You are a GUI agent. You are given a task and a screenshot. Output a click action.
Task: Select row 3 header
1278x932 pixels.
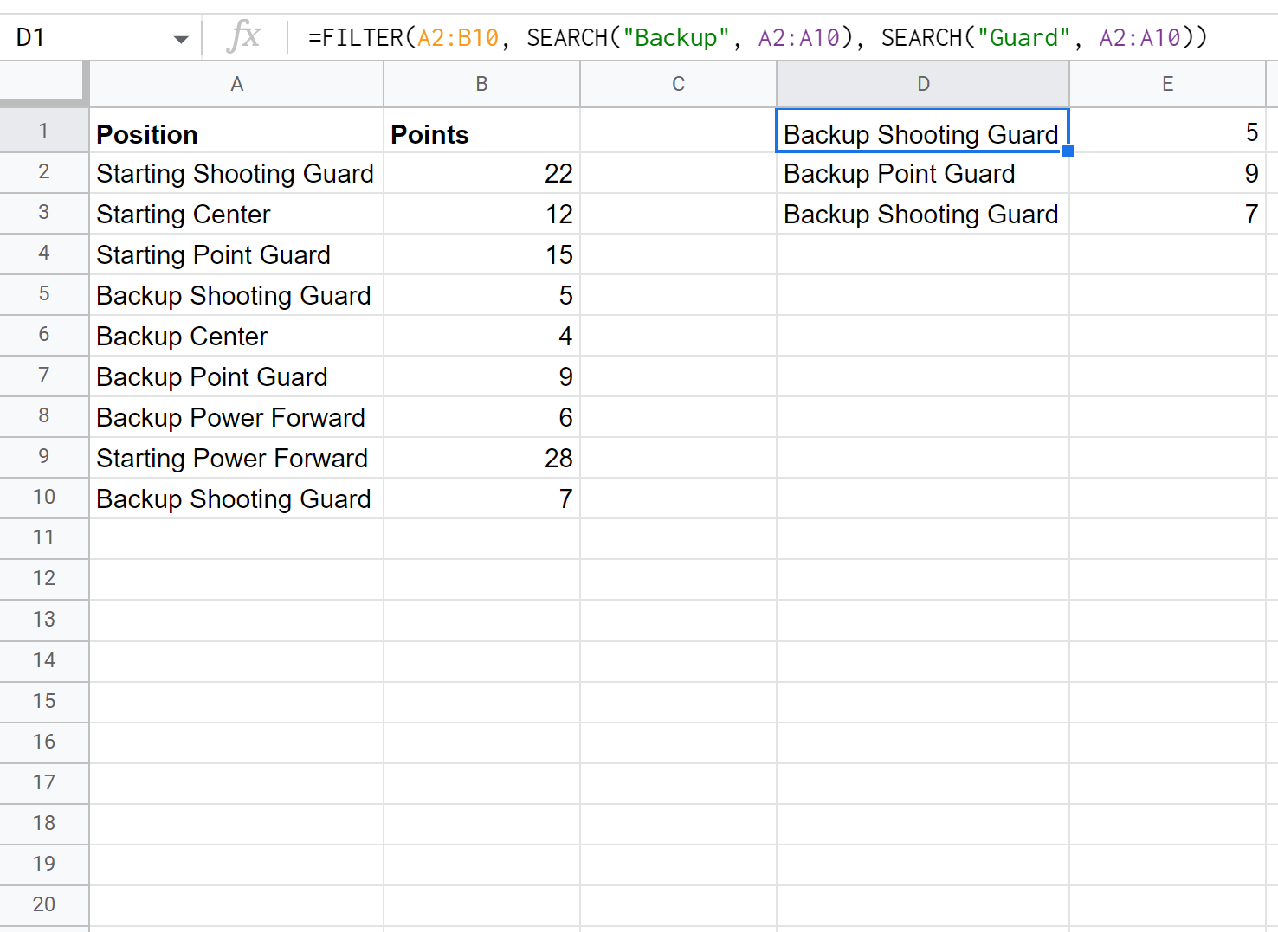43,213
